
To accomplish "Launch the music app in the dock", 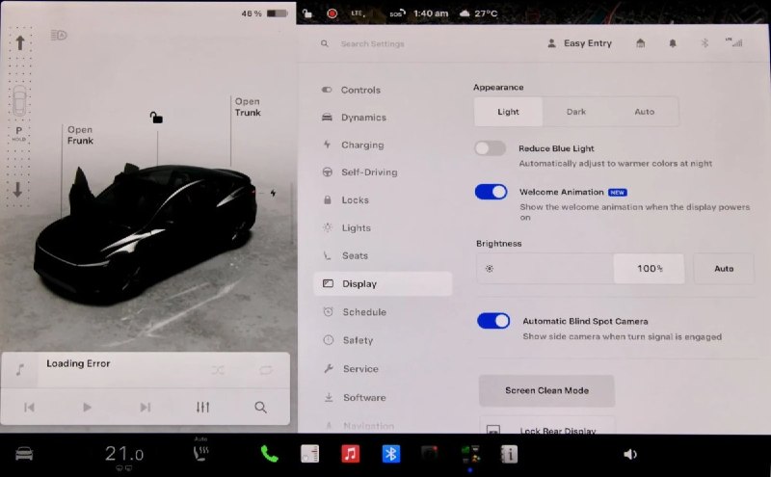I will click(x=350, y=454).
